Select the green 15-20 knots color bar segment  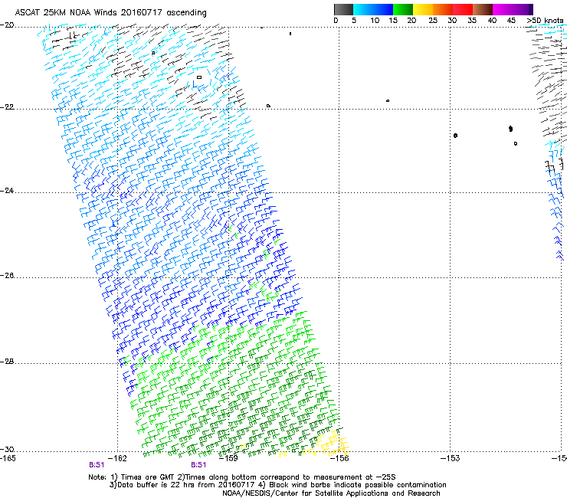click(403, 9)
